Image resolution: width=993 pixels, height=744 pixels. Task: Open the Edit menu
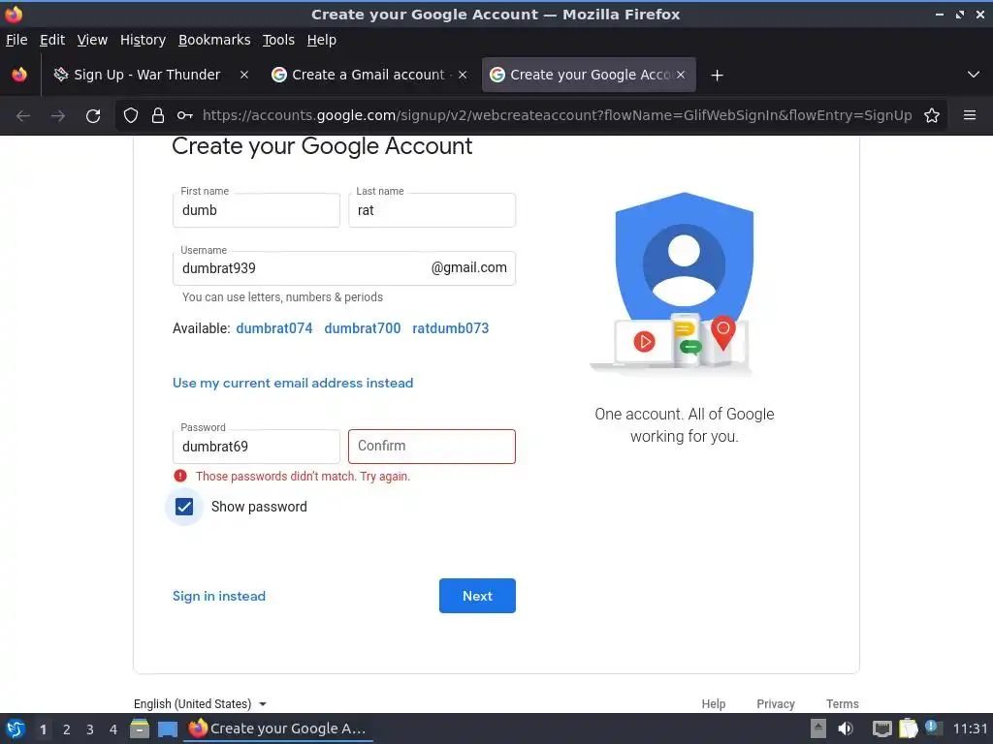click(x=52, y=40)
